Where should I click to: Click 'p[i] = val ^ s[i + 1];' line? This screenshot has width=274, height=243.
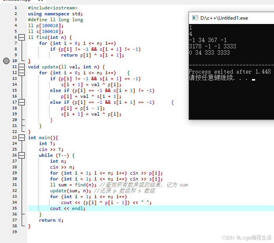pyautogui.click(x=91, y=96)
